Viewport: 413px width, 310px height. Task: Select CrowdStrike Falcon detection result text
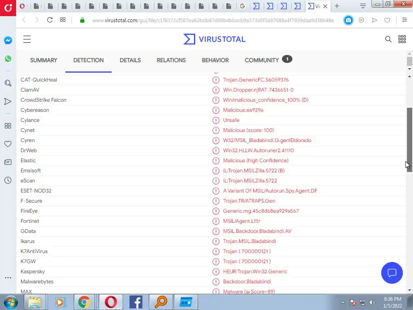pyautogui.click(x=265, y=100)
